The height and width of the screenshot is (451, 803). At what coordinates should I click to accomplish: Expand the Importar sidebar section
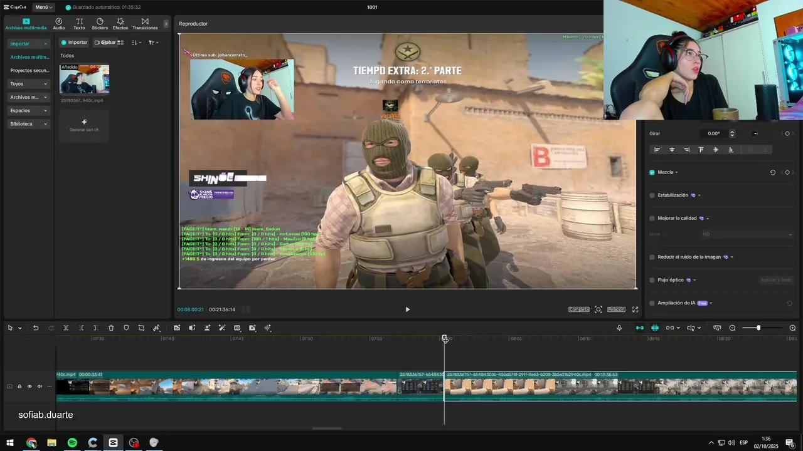[29, 44]
